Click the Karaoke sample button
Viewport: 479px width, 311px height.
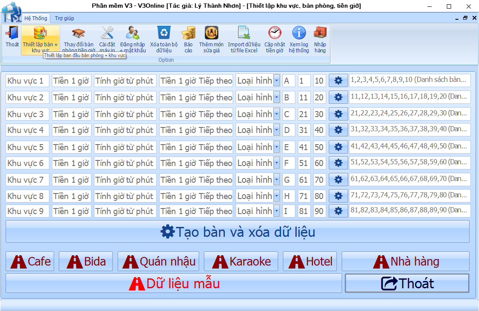pyautogui.click(x=241, y=261)
